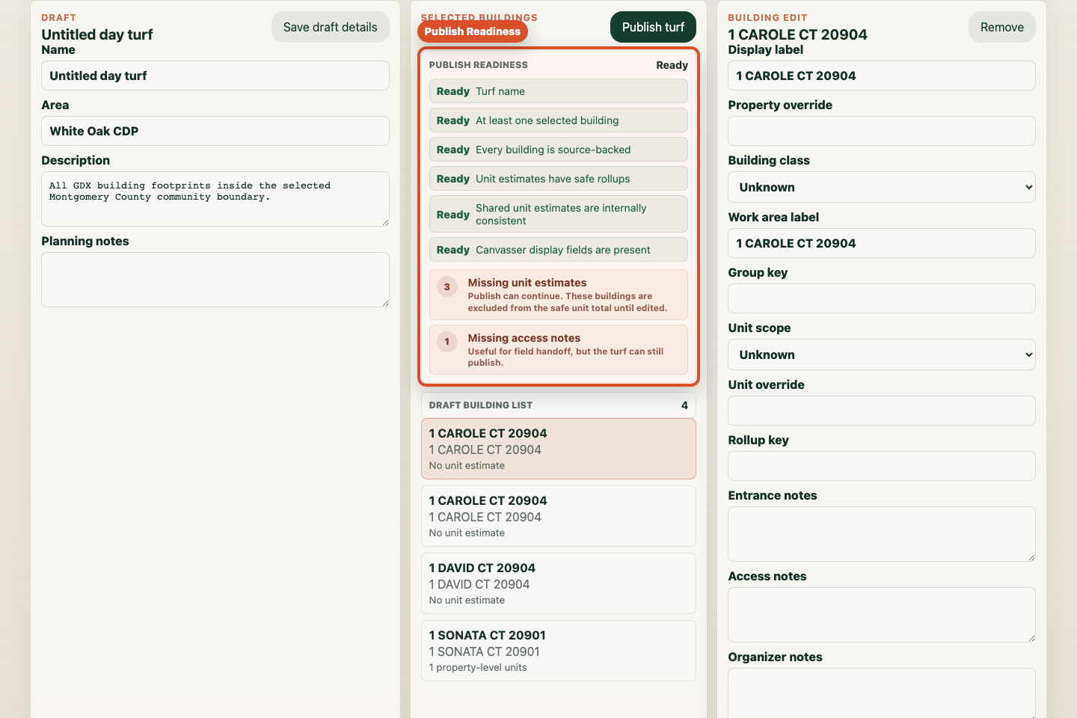The image size is (1077, 718).
Task: Remove the 1 CAROLE CT 20904 building
Action: (1001, 27)
